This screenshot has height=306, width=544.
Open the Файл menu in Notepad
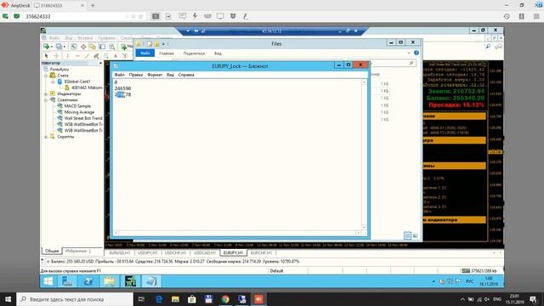119,75
